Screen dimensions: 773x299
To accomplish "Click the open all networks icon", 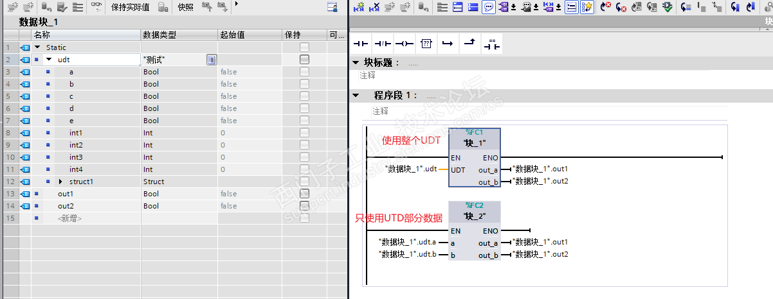I will point(458,7).
